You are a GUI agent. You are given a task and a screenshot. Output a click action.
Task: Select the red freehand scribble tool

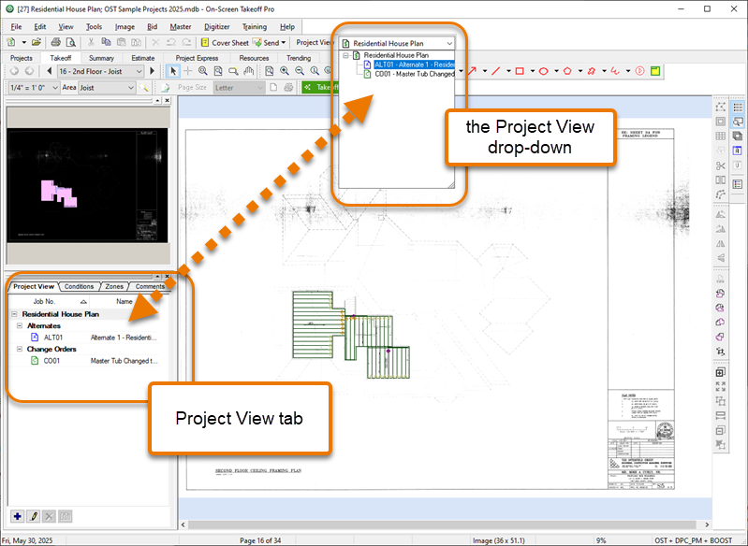(615, 71)
